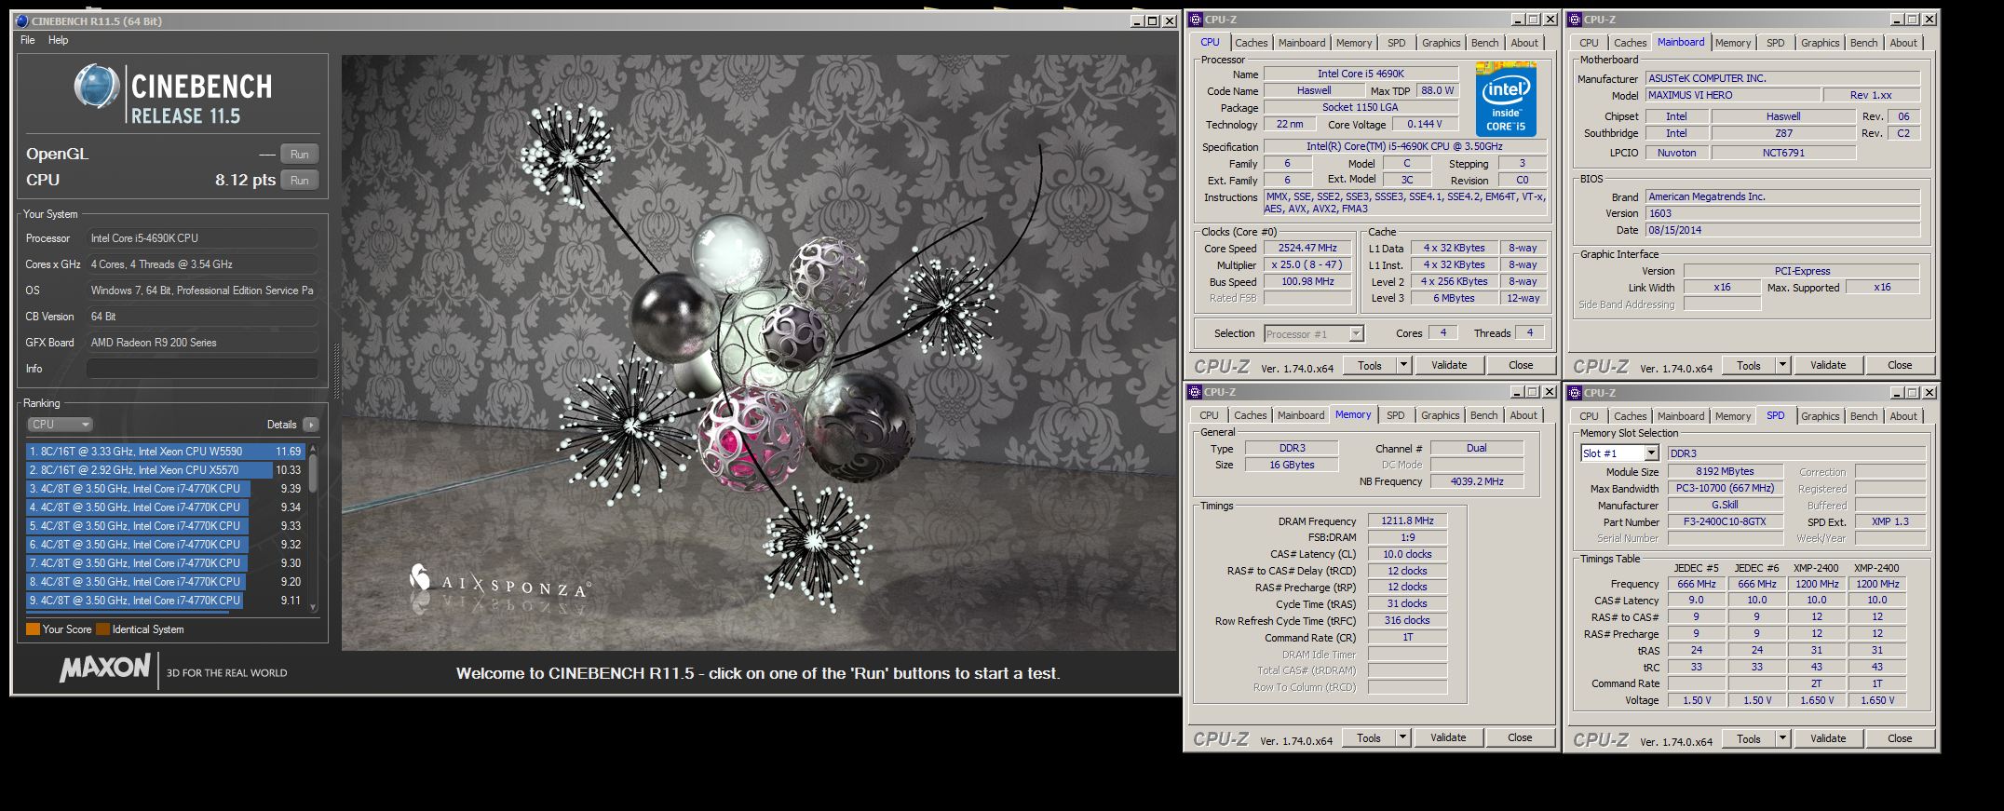Open CPU tab in the SPD CPU-Z window

click(1589, 416)
